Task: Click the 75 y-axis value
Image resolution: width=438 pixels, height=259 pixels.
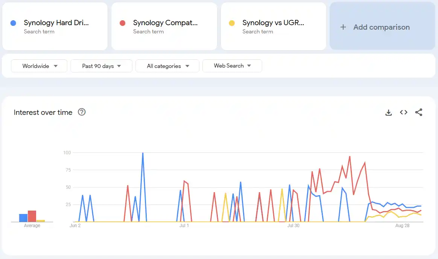Action: [68, 170]
